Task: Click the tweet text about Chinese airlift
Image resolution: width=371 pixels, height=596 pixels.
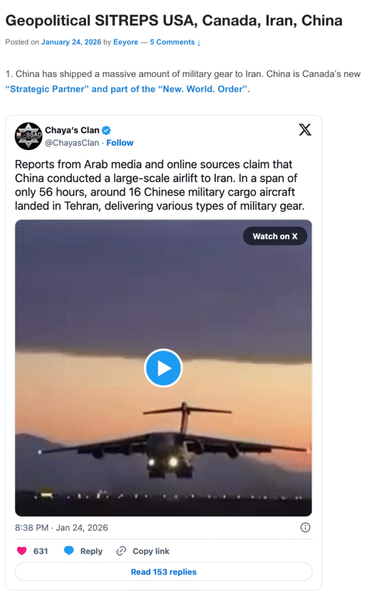Action: [x=159, y=185]
